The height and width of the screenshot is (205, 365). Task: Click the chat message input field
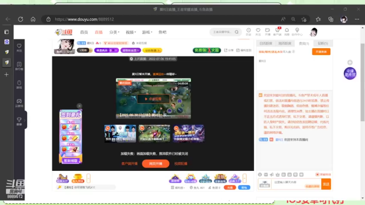tap(296, 184)
